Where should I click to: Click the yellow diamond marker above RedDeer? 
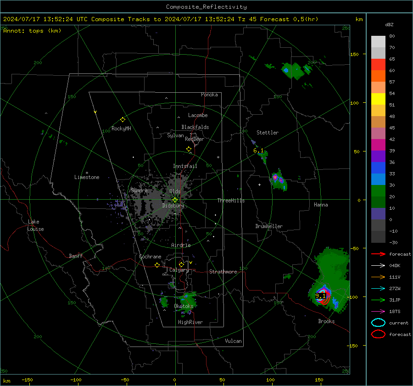(x=189, y=149)
